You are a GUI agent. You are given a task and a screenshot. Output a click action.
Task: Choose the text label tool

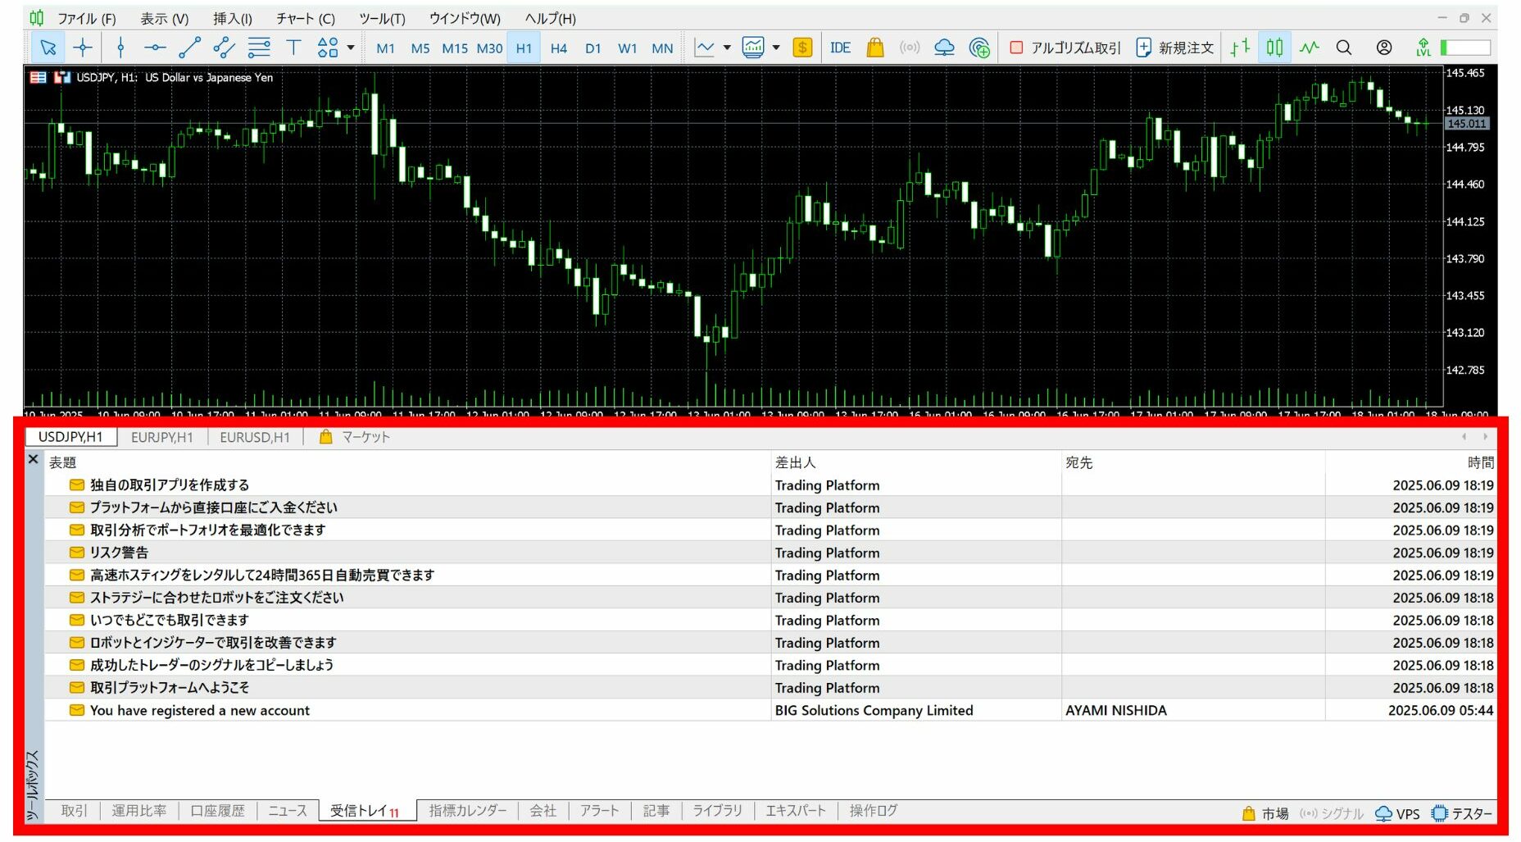(293, 48)
